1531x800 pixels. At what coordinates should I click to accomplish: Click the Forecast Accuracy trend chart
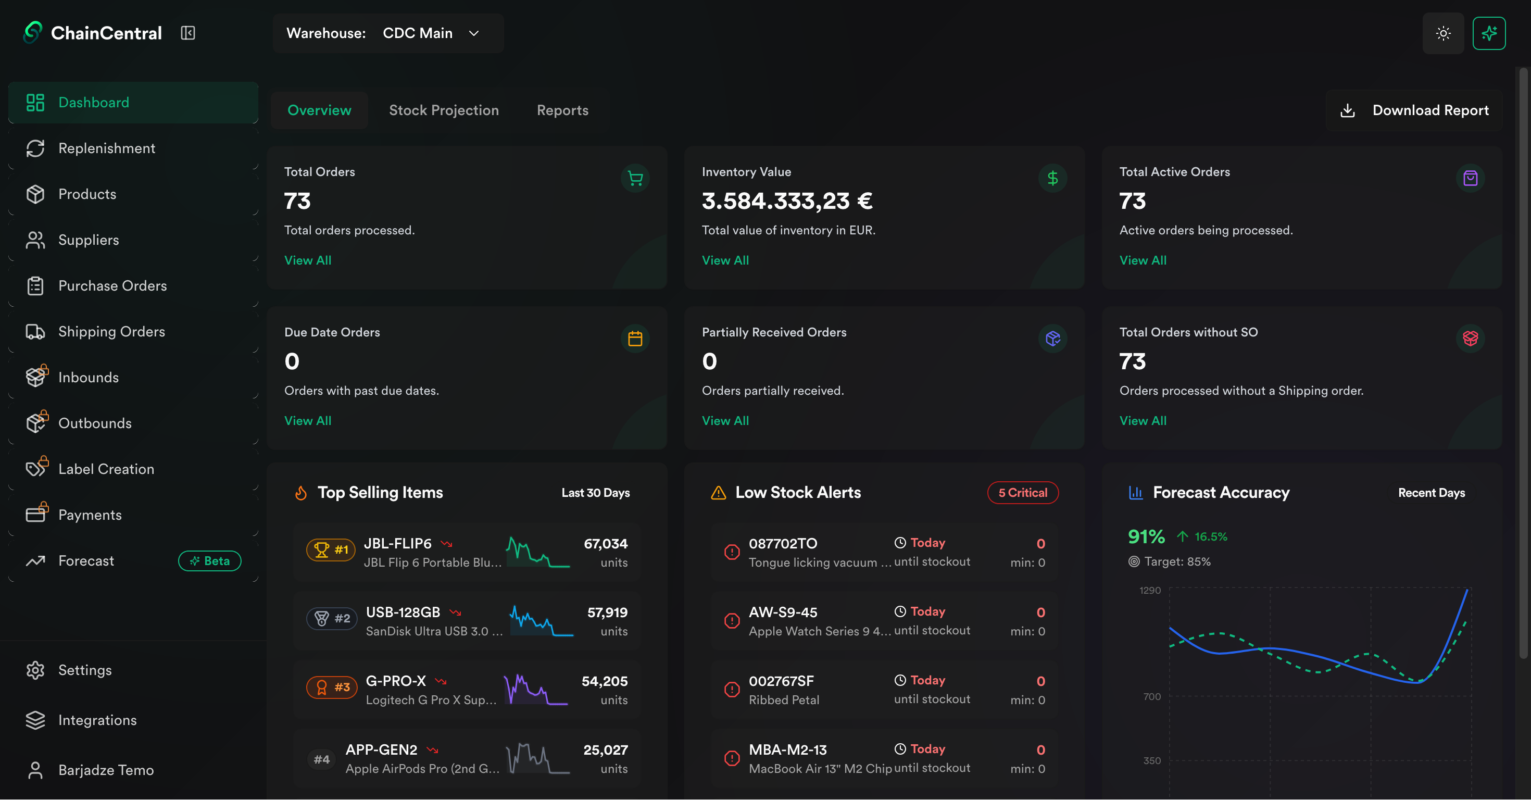(1308, 672)
